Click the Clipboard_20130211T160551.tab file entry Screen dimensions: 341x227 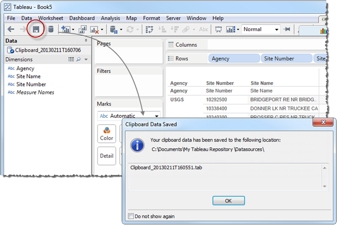[x=166, y=168]
